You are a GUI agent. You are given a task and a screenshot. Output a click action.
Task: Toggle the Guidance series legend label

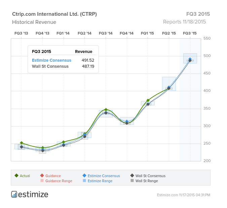pyautogui.click(x=53, y=176)
